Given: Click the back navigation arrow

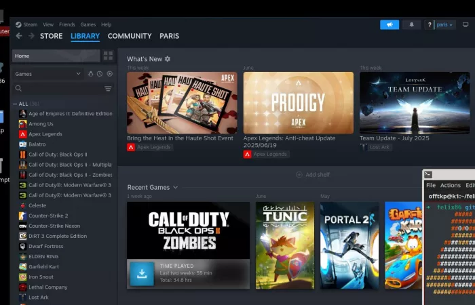Looking at the screenshot, I should [19, 36].
